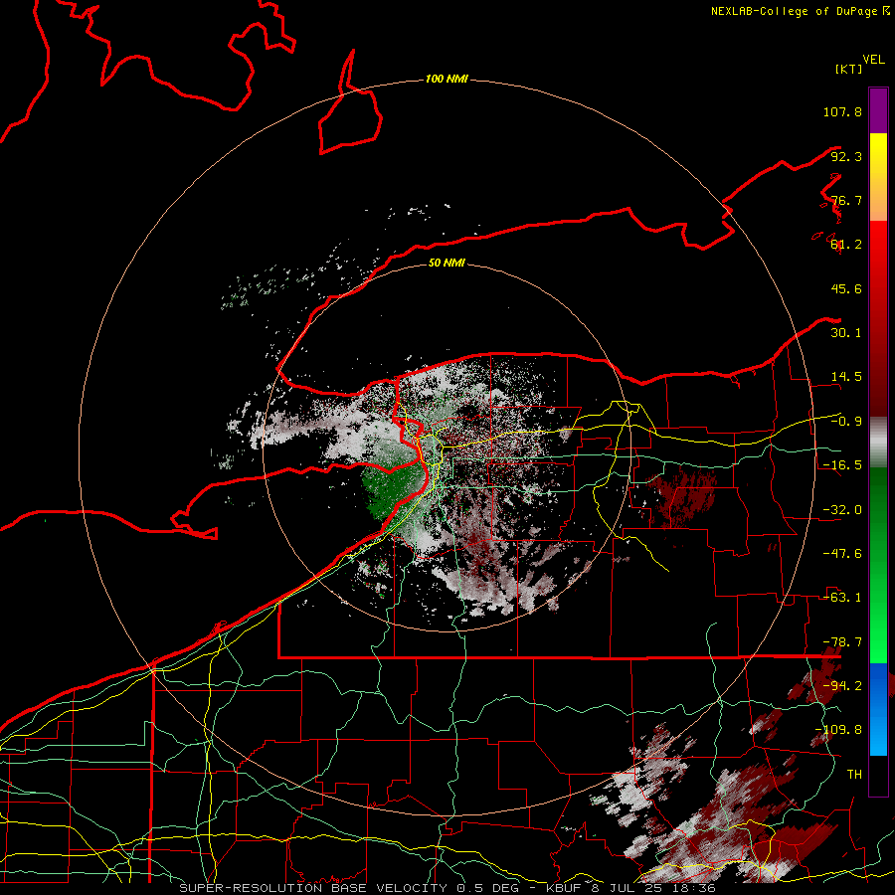Click the [KT] units label
This screenshot has height=895, width=895.
pyautogui.click(x=848, y=69)
